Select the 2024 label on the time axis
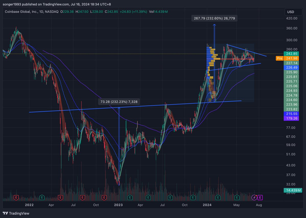The image size is (306, 218). click(207, 205)
